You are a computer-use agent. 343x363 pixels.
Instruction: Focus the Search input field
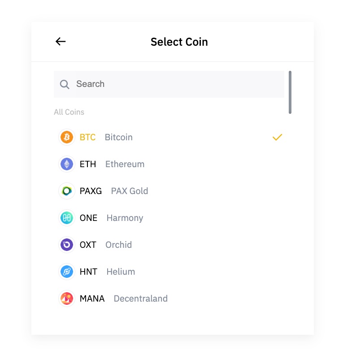[x=175, y=84]
